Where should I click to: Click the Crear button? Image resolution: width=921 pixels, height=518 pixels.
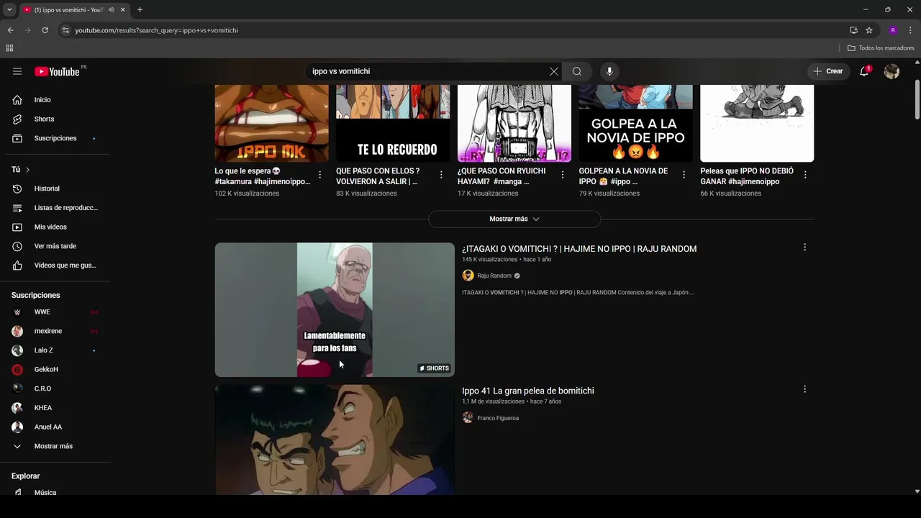(828, 71)
